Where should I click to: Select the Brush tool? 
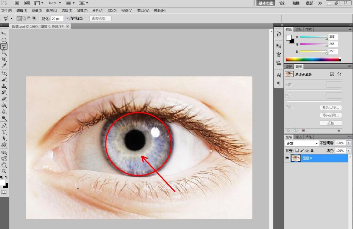click(4, 80)
